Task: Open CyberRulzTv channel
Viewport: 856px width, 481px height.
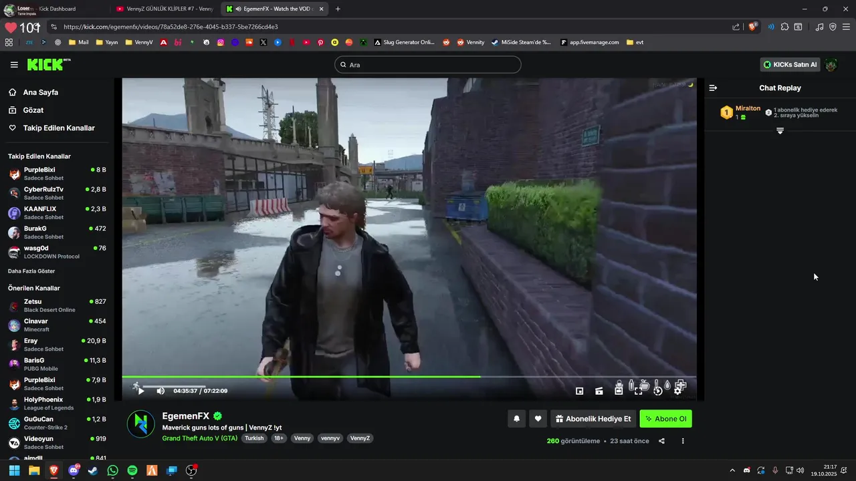Action: coord(57,192)
